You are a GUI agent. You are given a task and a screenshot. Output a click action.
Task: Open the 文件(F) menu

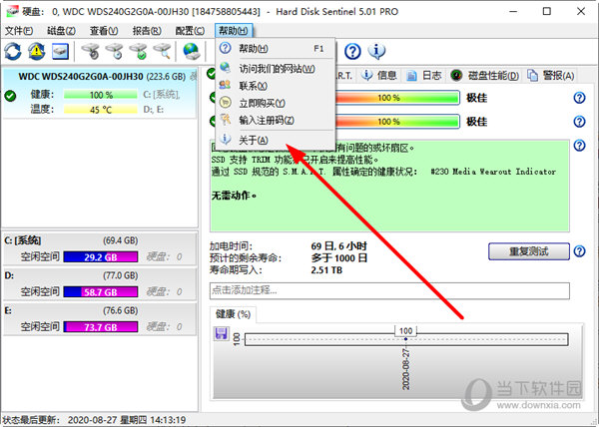(19, 31)
